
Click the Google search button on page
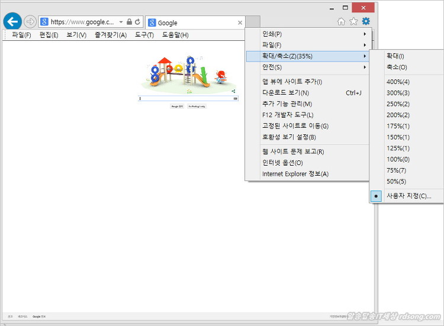tap(177, 106)
